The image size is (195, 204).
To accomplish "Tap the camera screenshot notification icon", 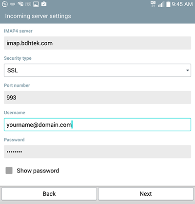I will [x=28, y=4].
